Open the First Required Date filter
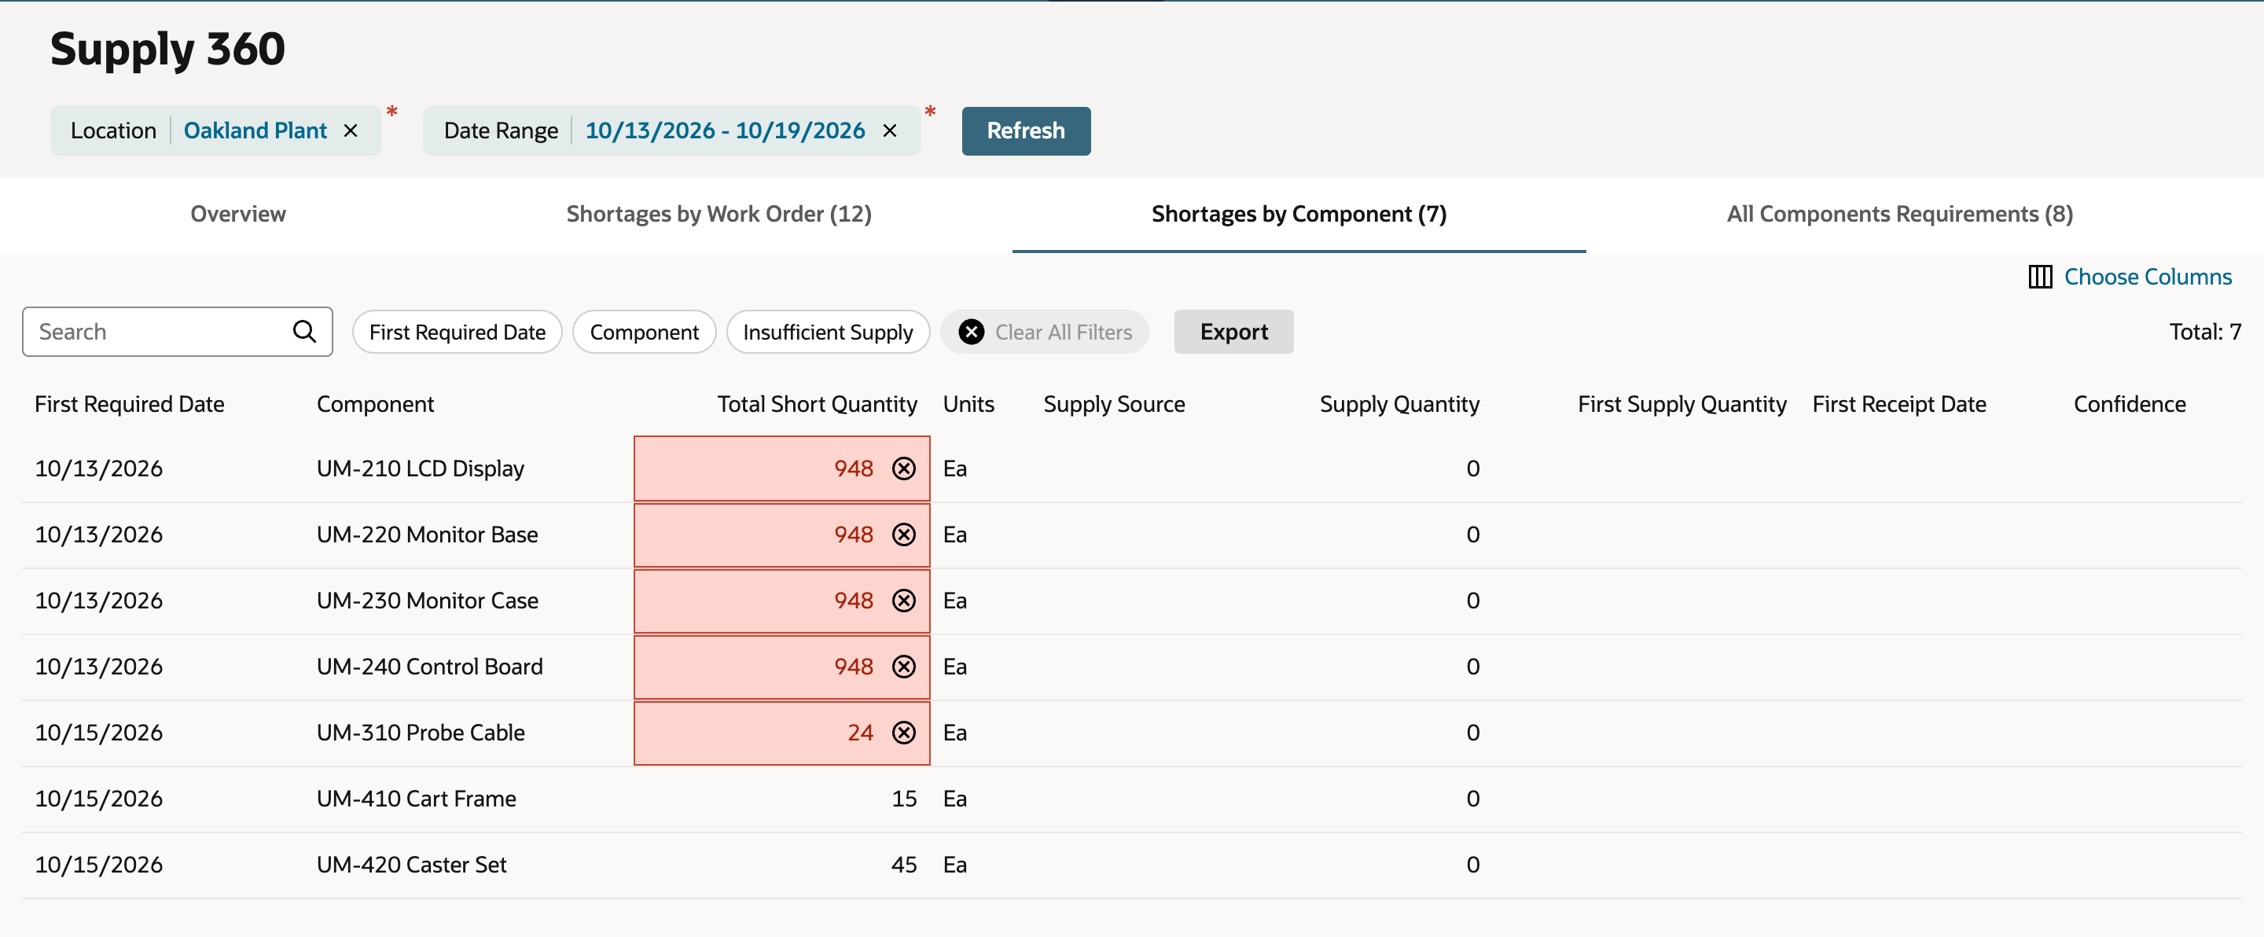2264x937 pixels. click(457, 332)
